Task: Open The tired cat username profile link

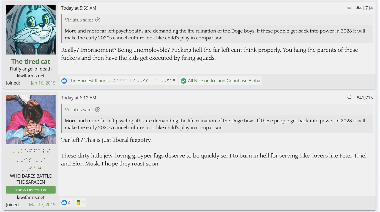Action: [x=31, y=61]
